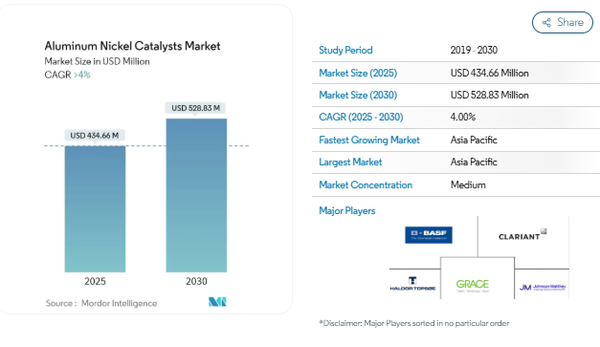600x347 pixels.
Task: Select the 2030 bar in chart
Action: pyautogui.click(x=196, y=195)
